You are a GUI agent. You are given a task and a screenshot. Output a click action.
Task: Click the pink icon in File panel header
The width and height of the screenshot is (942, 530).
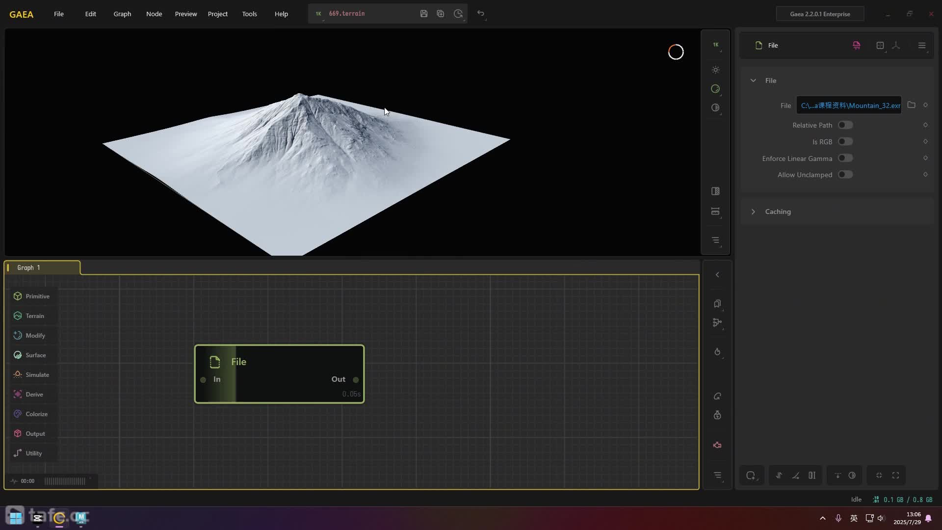tap(856, 45)
